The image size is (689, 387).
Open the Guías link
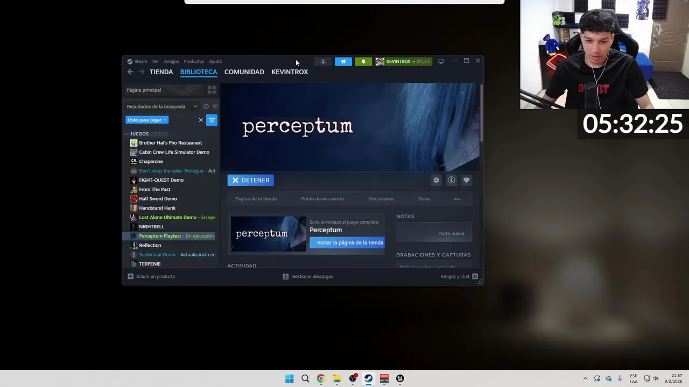click(424, 199)
